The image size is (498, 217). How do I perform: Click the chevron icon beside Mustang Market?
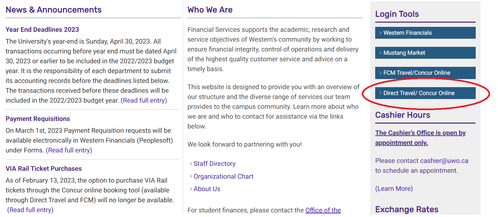[380, 53]
